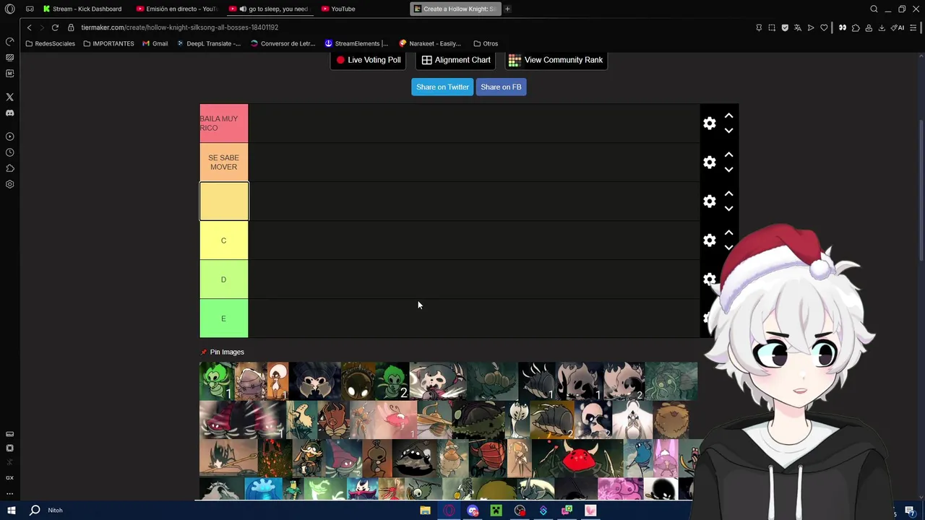
Task: Open the Discord sidebar panel
Action: (9, 113)
